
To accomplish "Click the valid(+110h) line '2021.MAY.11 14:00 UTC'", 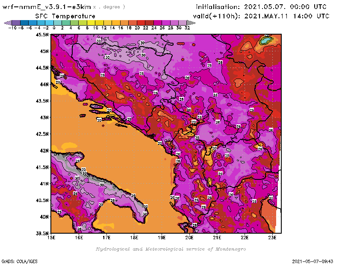I will click(x=286, y=16).
